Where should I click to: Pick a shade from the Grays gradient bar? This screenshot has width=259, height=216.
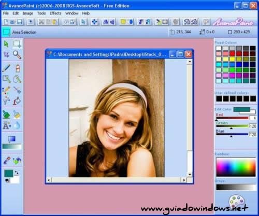(x=236, y=187)
